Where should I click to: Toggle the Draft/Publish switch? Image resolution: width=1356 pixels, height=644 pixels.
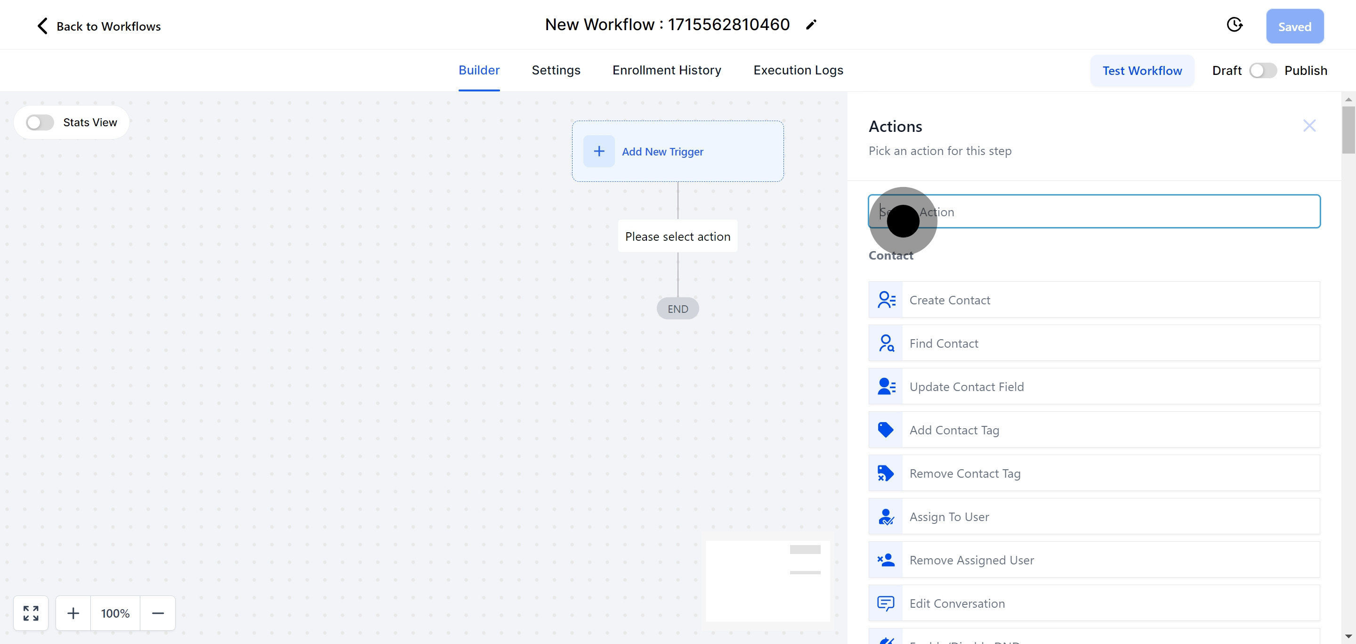click(1263, 71)
